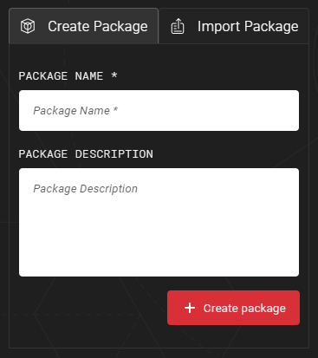
Task: Focus the Package Description text area
Action: tap(159, 222)
